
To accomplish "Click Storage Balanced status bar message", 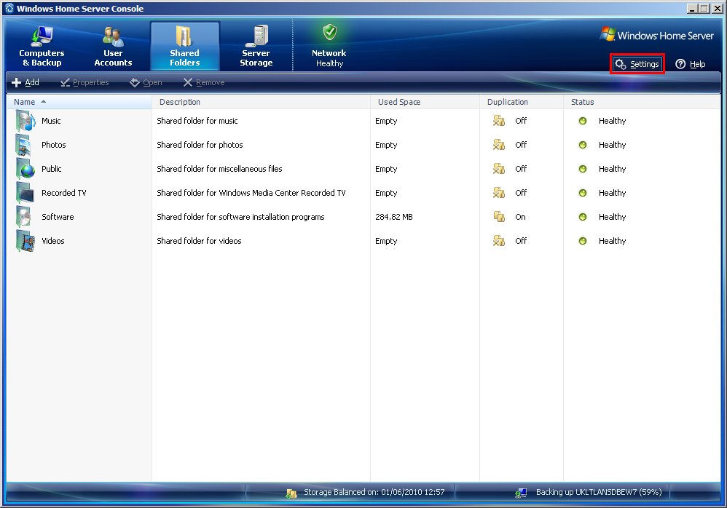I will [374, 492].
